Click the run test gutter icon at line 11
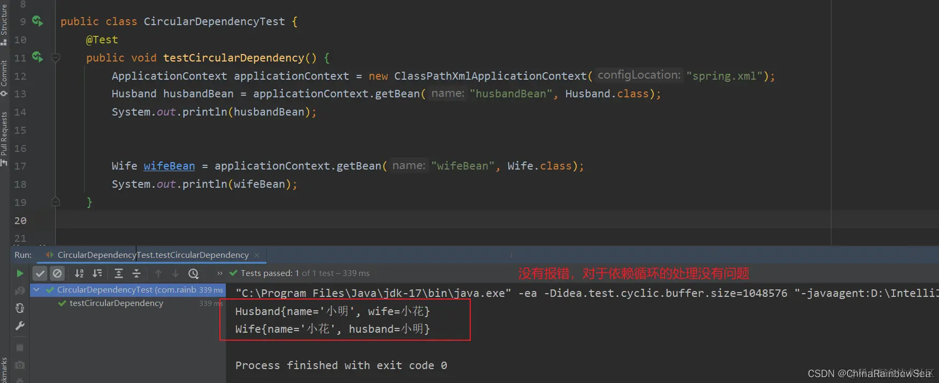 coord(37,57)
